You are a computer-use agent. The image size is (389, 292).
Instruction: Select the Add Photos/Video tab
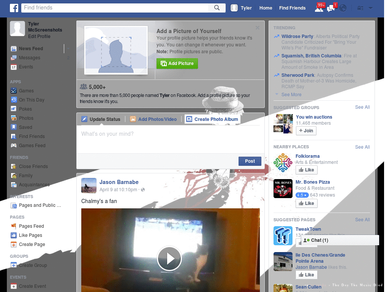pos(153,119)
